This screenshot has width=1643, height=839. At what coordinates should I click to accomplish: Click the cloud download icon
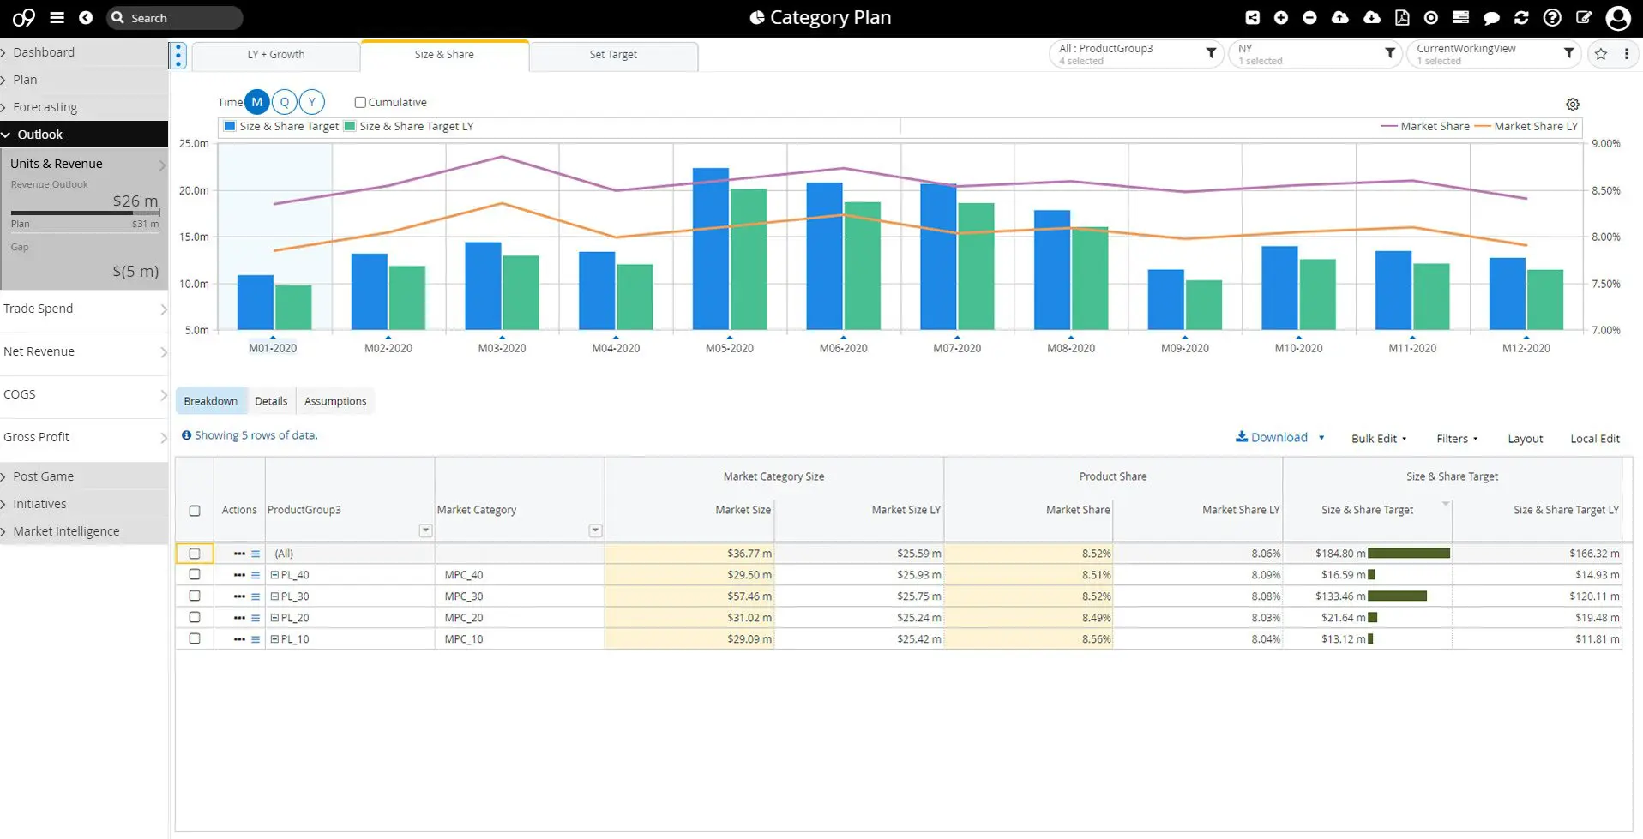tap(1371, 18)
